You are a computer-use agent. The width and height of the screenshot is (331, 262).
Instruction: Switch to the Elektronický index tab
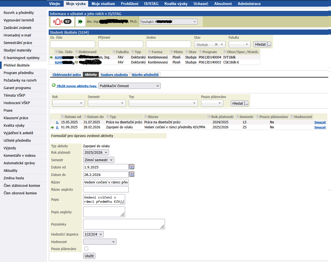pos(67,75)
